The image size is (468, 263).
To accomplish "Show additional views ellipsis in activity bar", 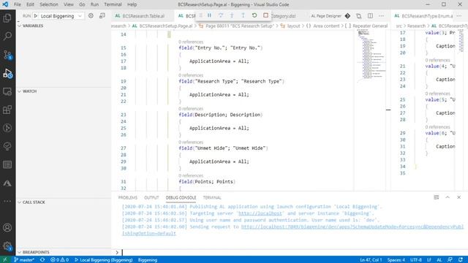I will 7,202.
